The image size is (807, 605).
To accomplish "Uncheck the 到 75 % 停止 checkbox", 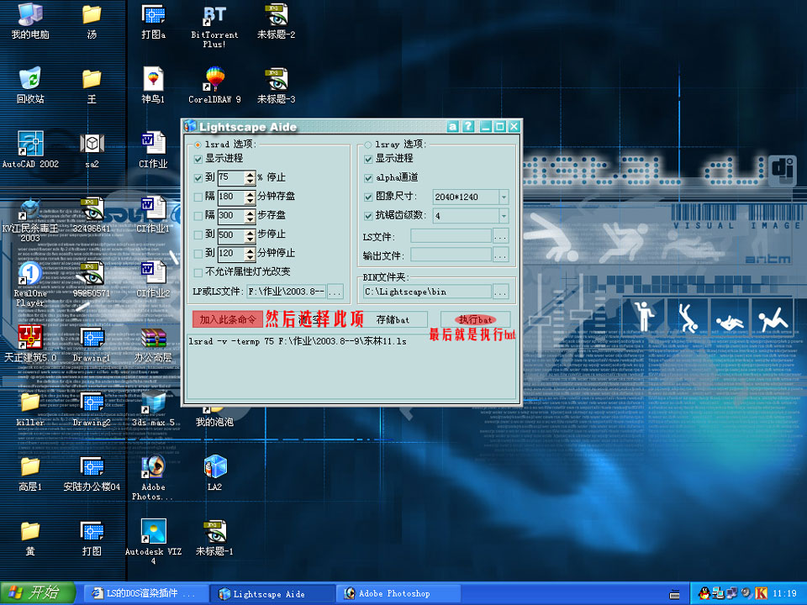I will click(x=198, y=177).
